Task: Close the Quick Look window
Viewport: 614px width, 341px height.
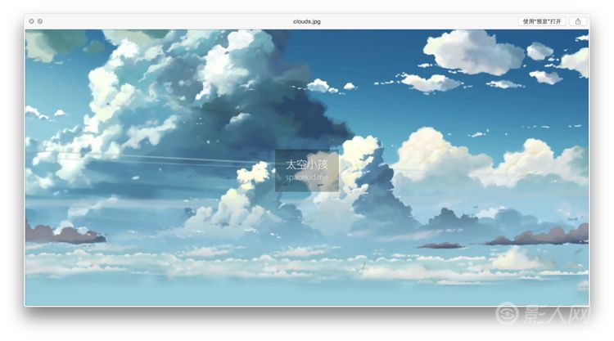Action: (x=32, y=21)
